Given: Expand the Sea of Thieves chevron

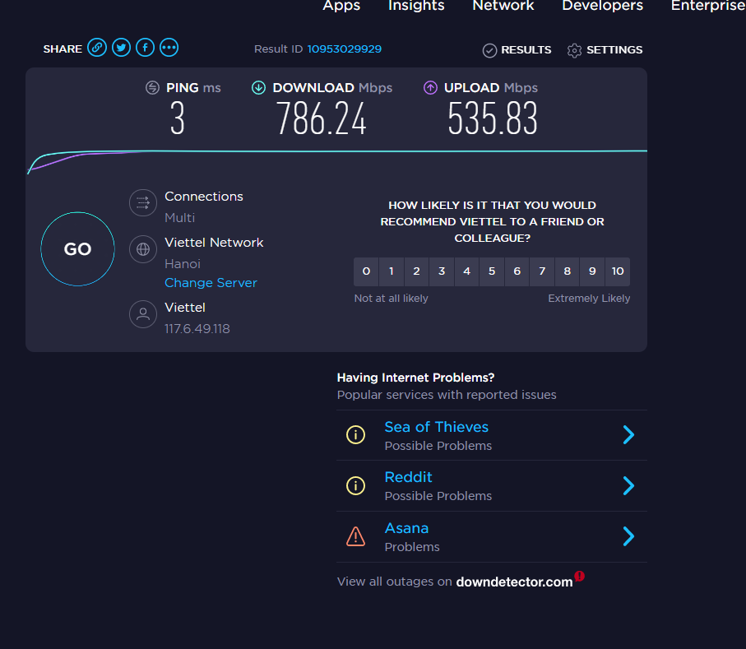Looking at the screenshot, I should tap(629, 434).
